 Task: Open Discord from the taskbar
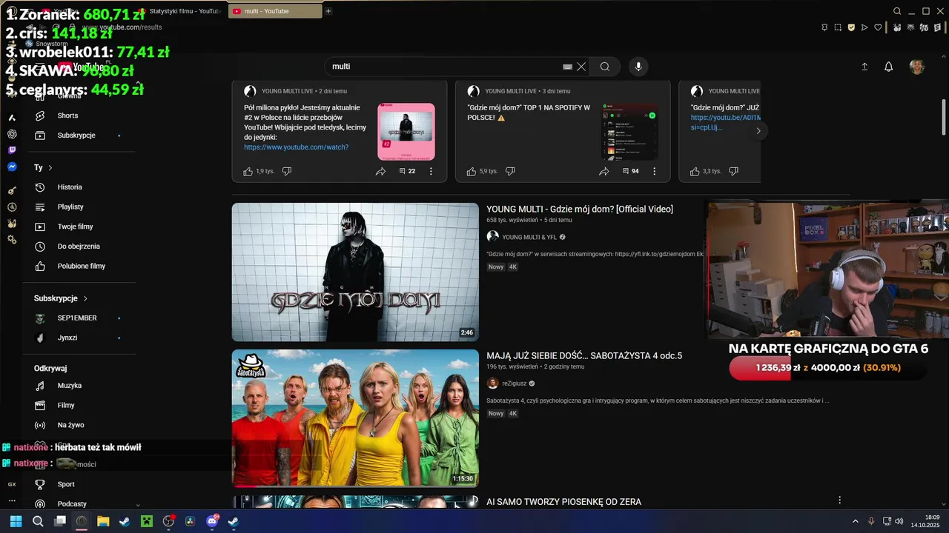212,521
